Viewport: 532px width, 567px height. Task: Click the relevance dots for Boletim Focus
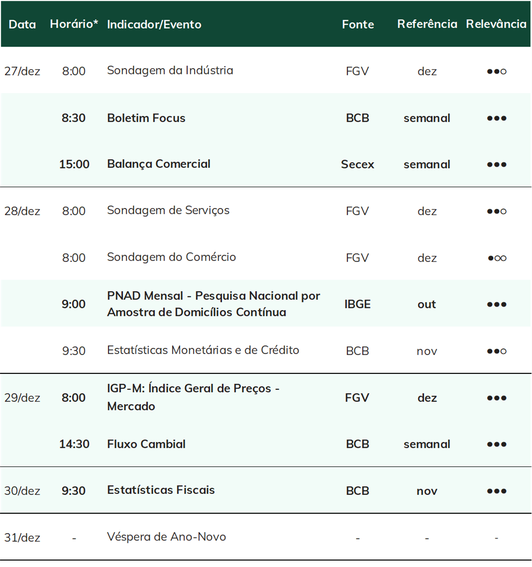pos(497,118)
